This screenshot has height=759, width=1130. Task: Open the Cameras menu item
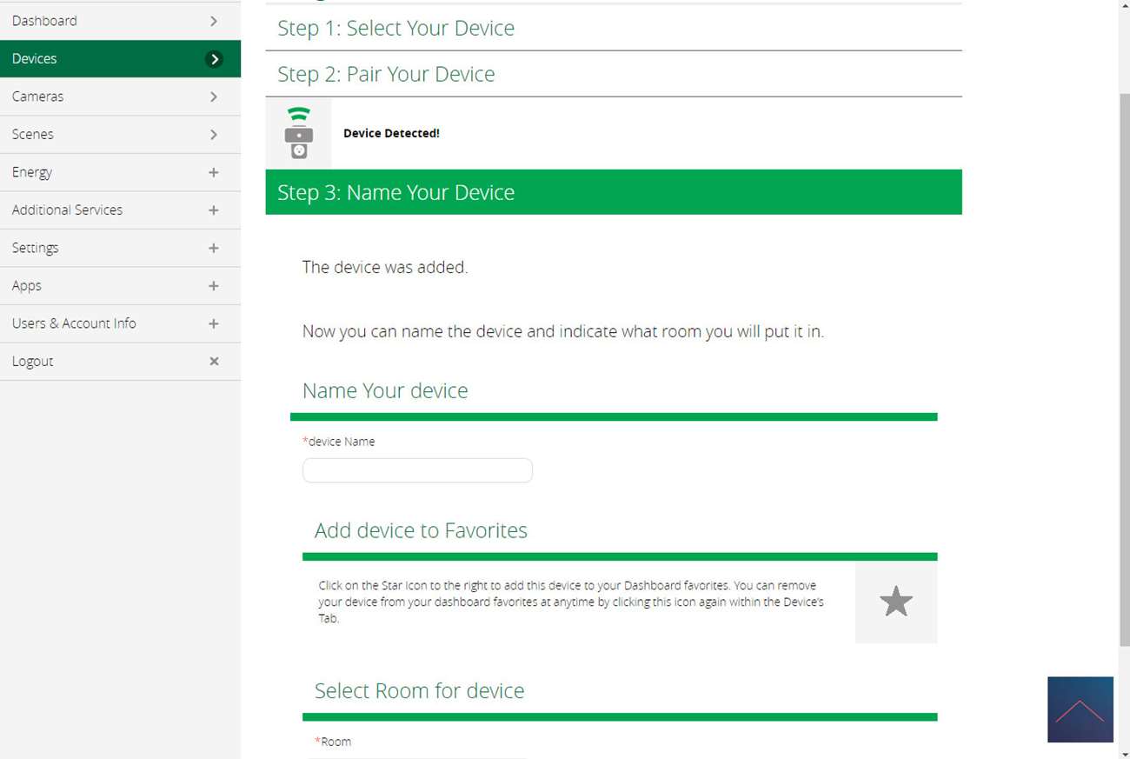pyautogui.click(x=38, y=97)
